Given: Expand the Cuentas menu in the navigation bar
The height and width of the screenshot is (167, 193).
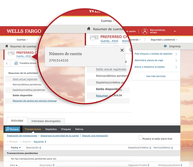Looking at the screenshot, I should [x=22, y=40].
